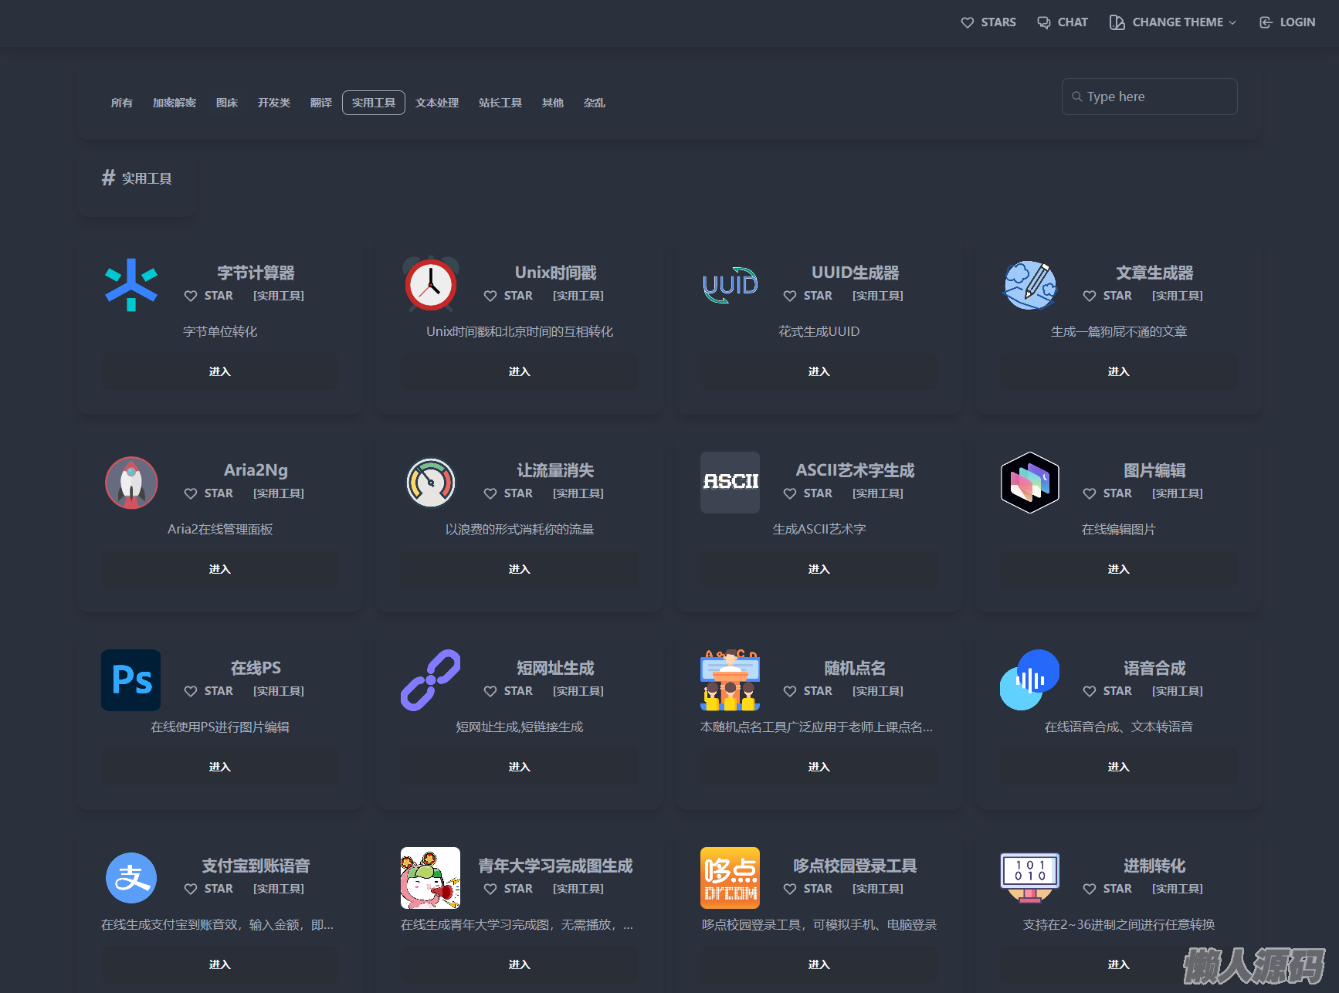Image resolution: width=1339 pixels, height=993 pixels.
Task: Star the Aria2Ng tool
Action: tap(208, 493)
